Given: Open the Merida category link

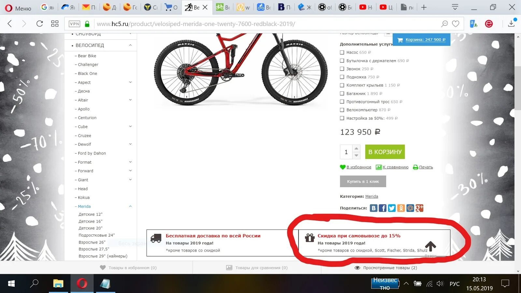Looking at the screenshot, I should click(372, 196).
